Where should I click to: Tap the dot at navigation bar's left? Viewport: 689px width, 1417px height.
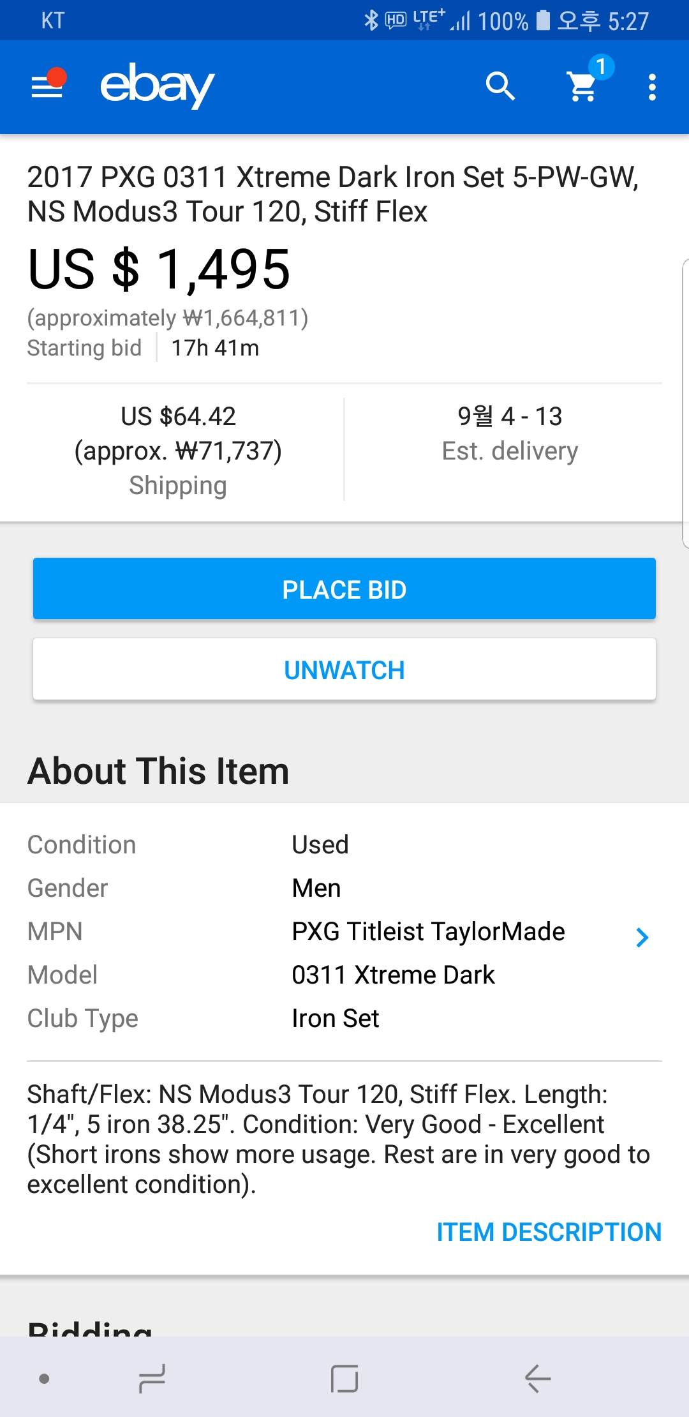[44, 1379]
